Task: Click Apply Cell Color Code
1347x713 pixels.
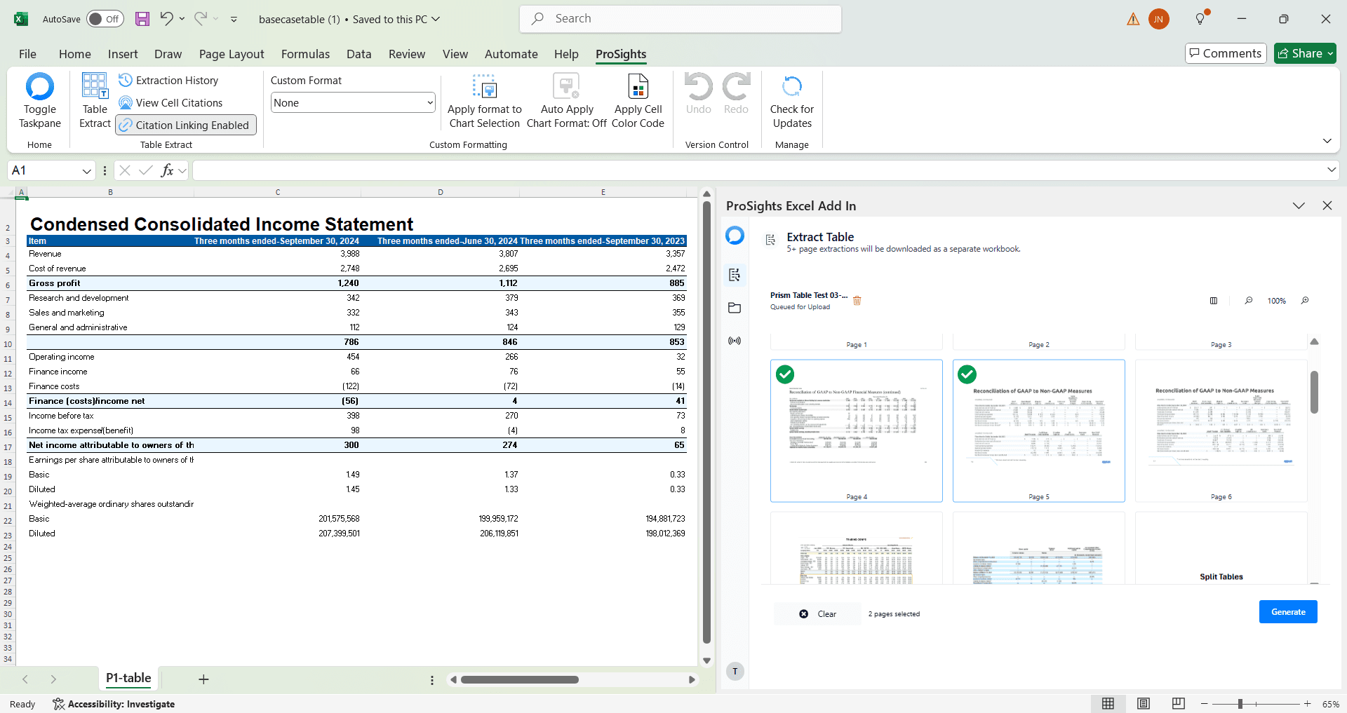Action: pyautogui.click(x=638, y=102)
